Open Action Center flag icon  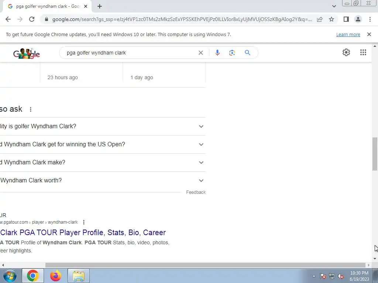[x=323, y=276]
